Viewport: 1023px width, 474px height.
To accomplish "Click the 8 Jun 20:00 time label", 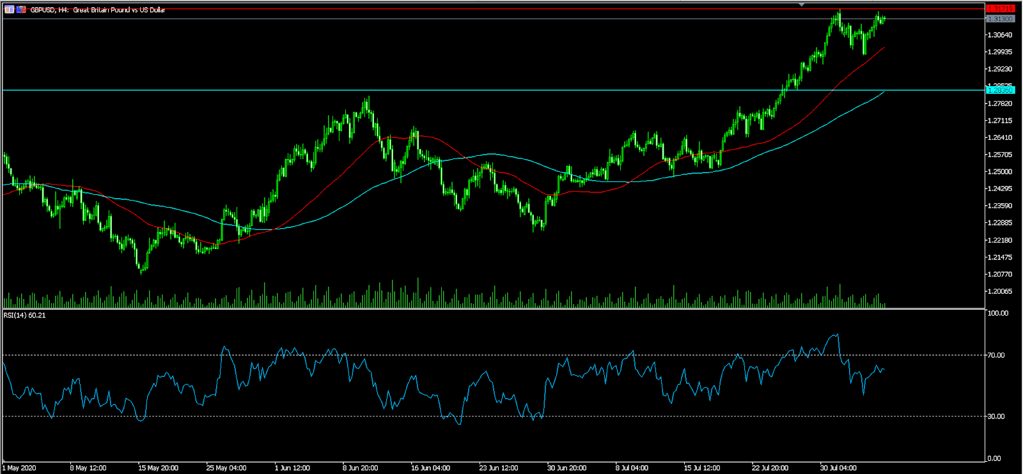I will click(x=361, y=468).
